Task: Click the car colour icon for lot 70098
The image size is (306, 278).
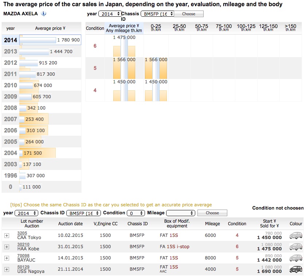Action: [x=296, y=258]
